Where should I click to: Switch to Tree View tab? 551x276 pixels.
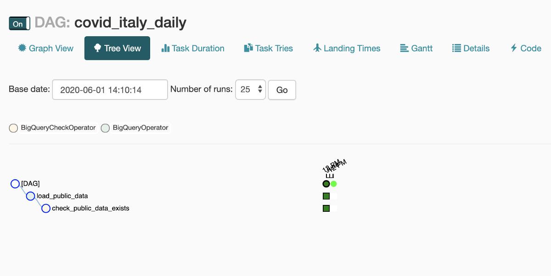click(x=117, y=48)
